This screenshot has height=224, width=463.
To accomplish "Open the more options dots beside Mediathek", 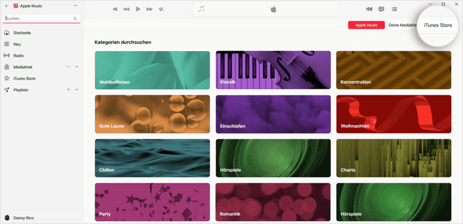I will click(x=69, y=67).
